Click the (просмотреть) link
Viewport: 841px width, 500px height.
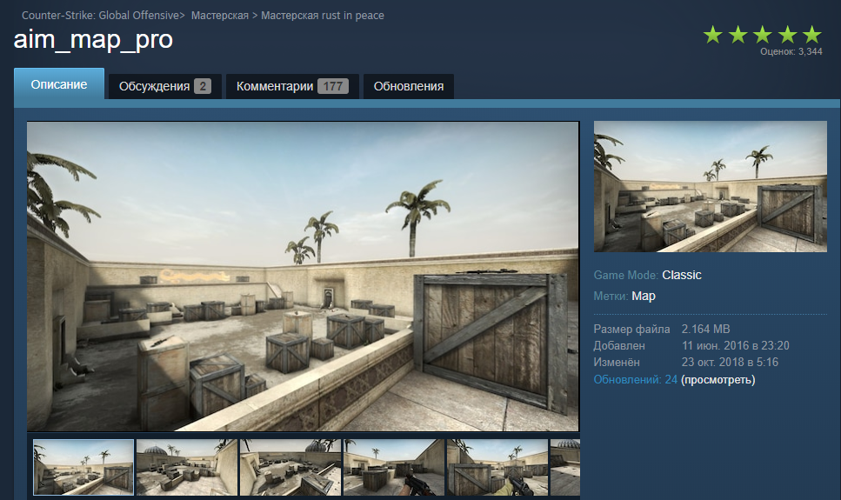pyautogui.click(x=718, y=380)
